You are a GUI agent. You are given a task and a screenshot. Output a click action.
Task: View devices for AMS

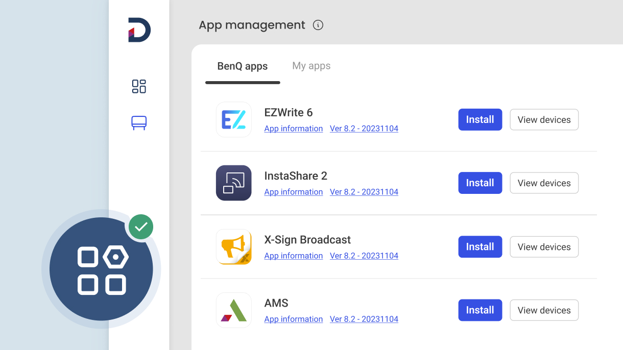[544, 310]
